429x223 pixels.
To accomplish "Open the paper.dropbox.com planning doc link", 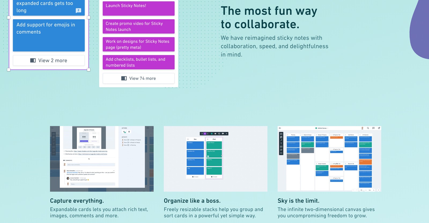I will pos(90,151).
